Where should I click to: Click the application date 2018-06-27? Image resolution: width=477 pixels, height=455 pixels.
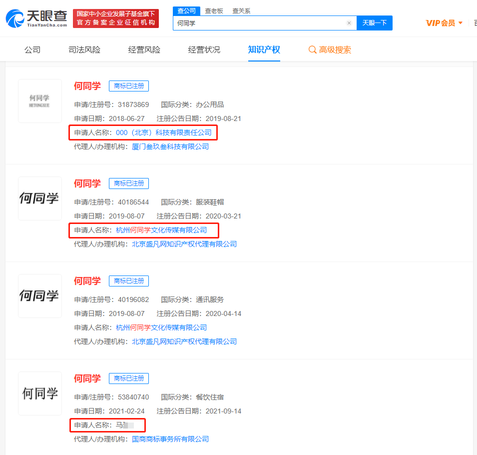click(127, 118)
